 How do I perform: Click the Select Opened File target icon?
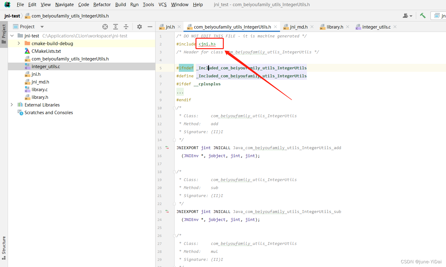tap(105, 27)
